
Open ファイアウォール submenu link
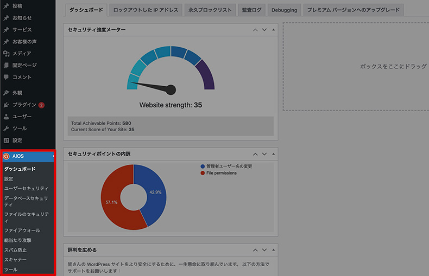coord(22,230)
